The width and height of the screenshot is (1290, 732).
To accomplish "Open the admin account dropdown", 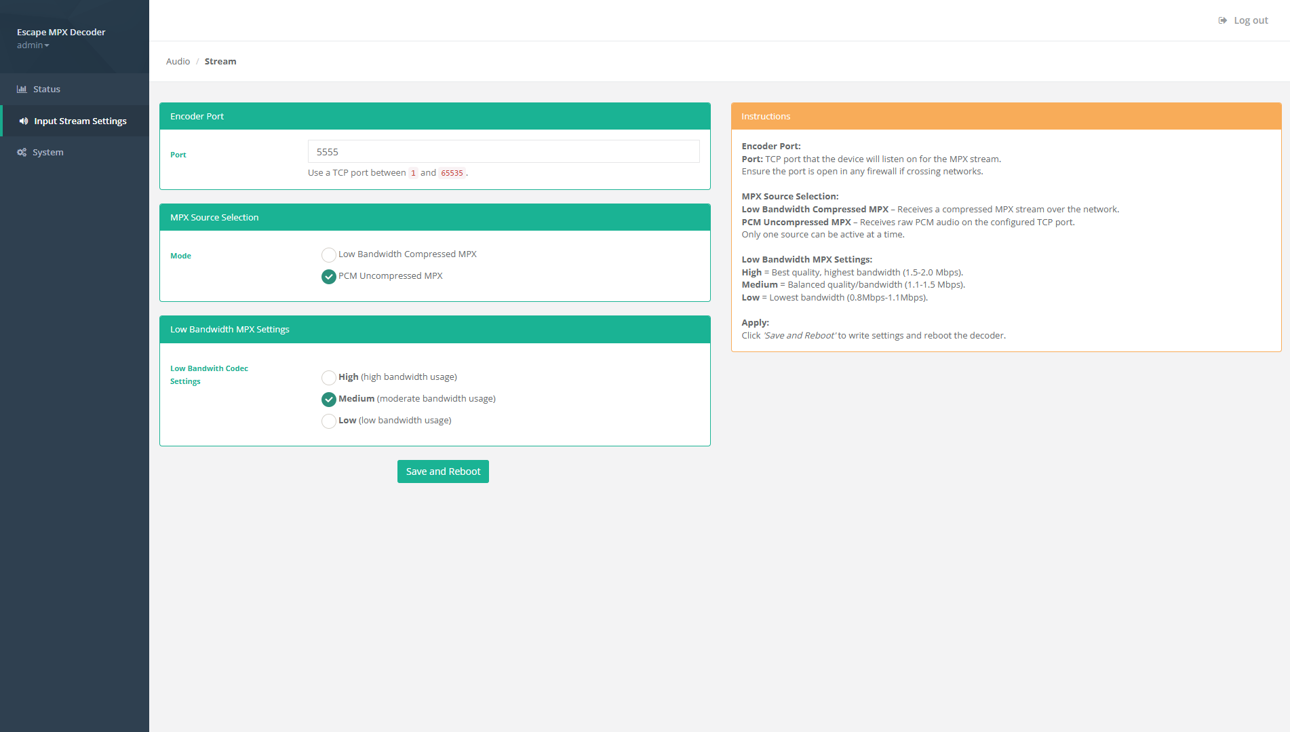I will [x=33, y=45].
